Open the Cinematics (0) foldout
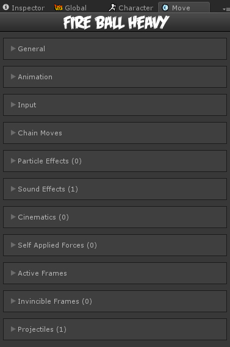This screenshot has width=230, height=347. point(115,217)
